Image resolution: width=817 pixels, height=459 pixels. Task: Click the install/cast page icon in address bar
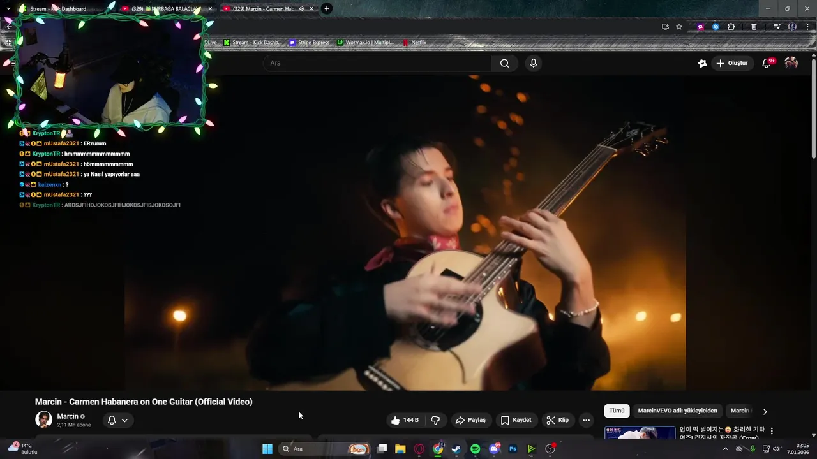coord(665,27)
